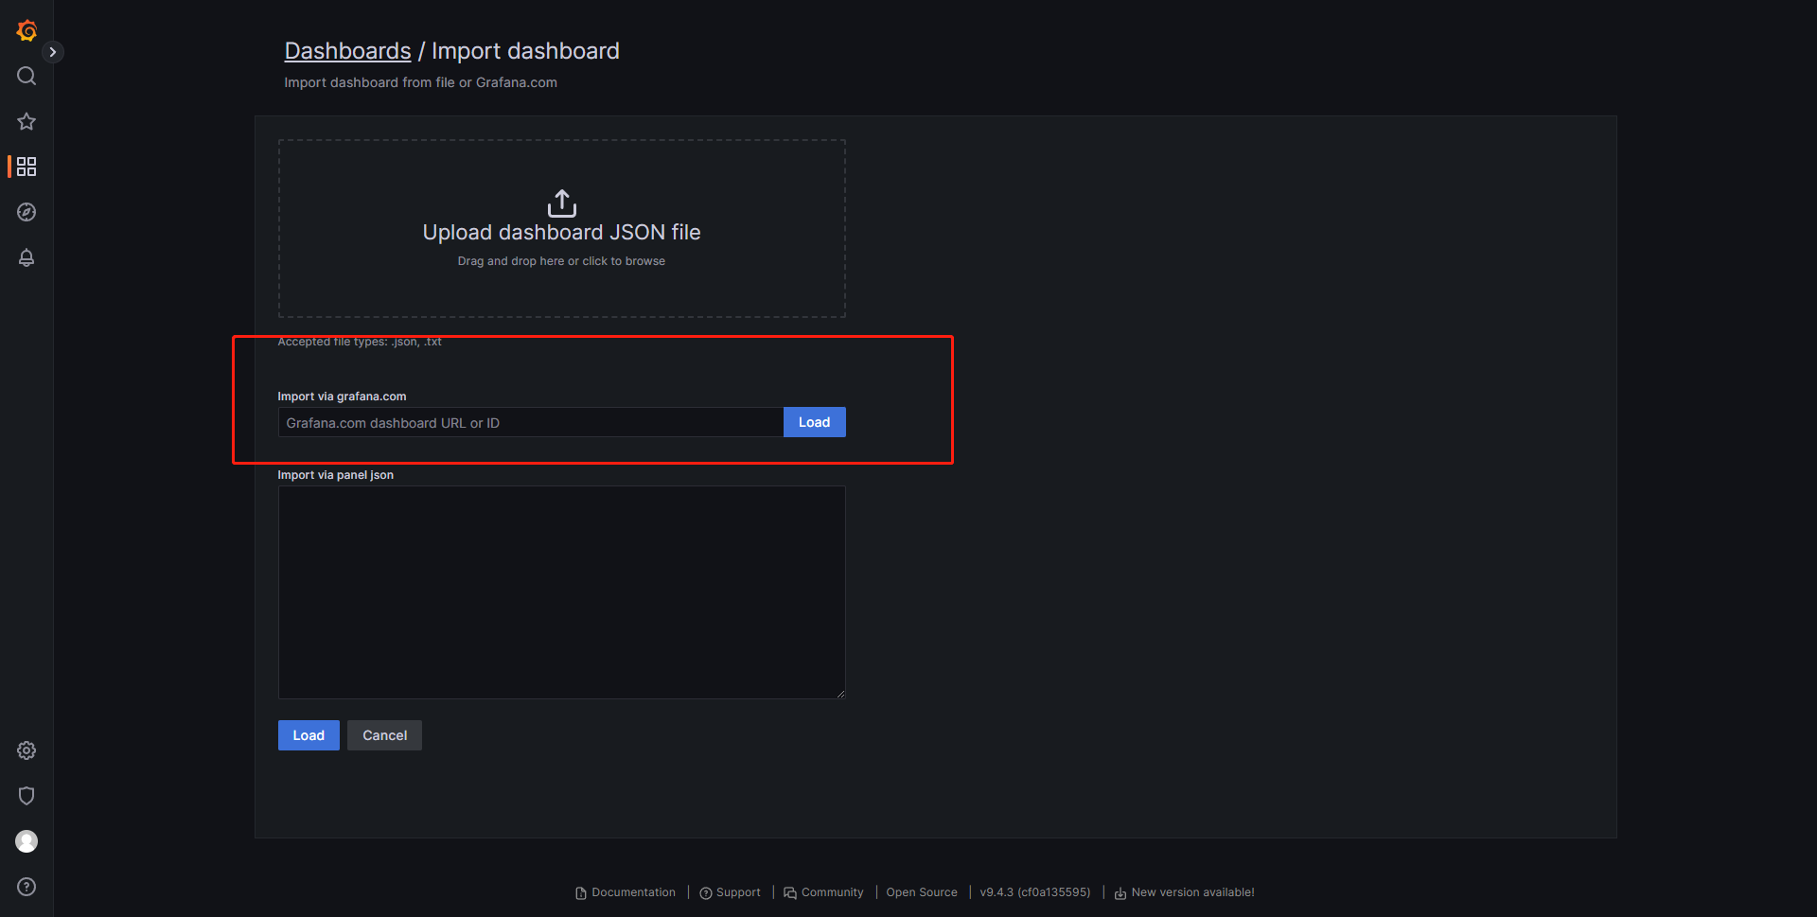This screenshot has height=917, width=1817.
Task: Open the search magnifier in sidebar
Action: click(x=26, y=76)
